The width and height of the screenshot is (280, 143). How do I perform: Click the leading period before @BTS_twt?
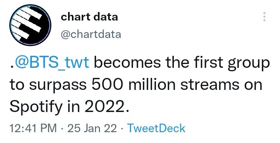coord(12,67)
